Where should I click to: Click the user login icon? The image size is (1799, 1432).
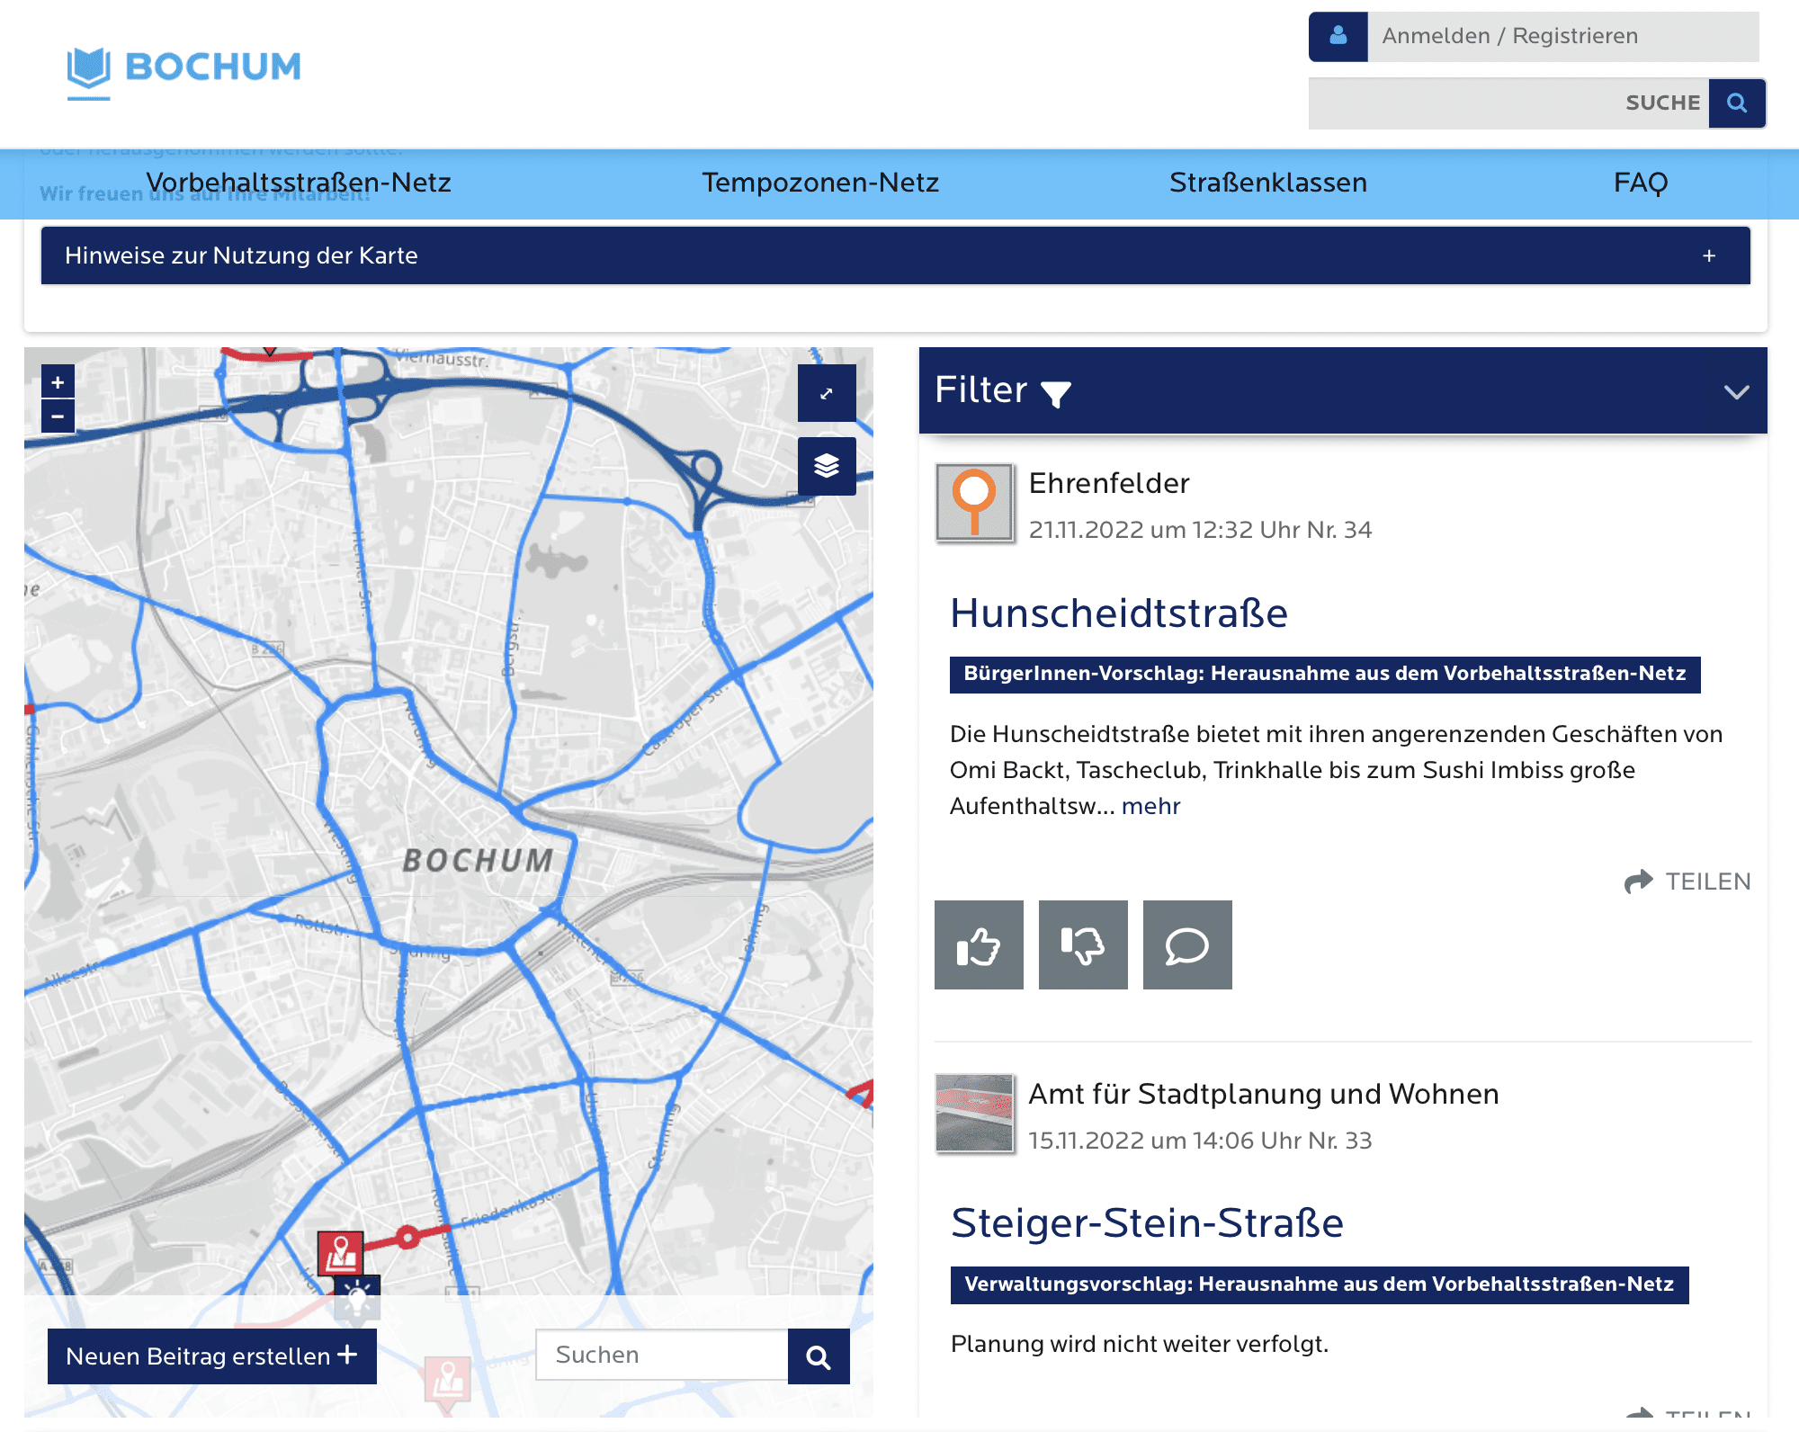point(1338,36)
